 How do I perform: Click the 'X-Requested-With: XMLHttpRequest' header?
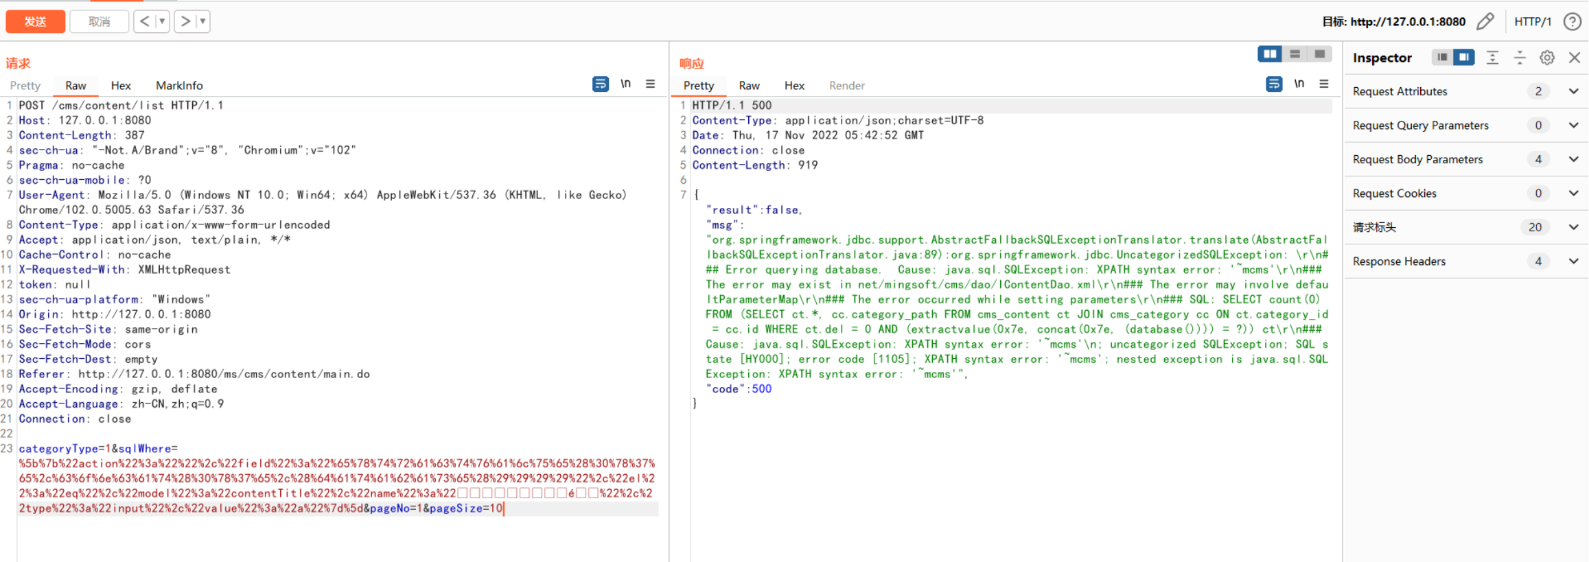(124, 270)
